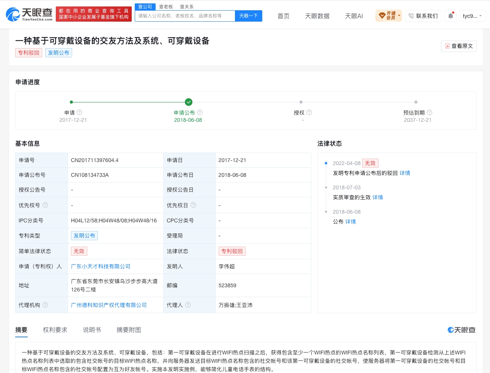Click the 专利驳回 tag under the title
This screenshot has height=373, width=490.
[29, 53]
